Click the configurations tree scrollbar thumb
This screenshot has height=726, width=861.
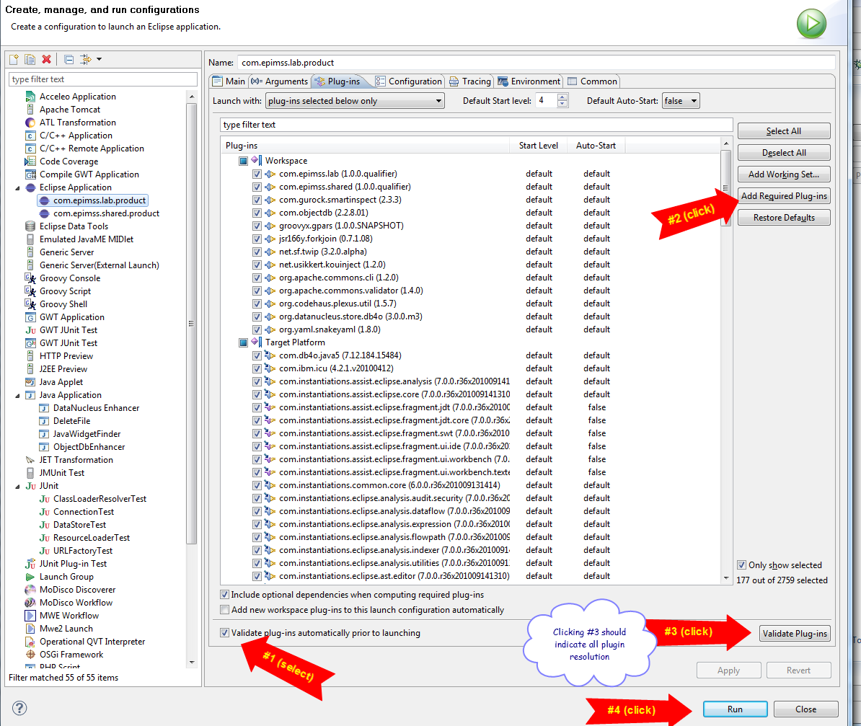coord(192,324)
